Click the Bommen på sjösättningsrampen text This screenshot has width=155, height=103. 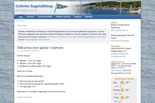click(x=30, y=76)
